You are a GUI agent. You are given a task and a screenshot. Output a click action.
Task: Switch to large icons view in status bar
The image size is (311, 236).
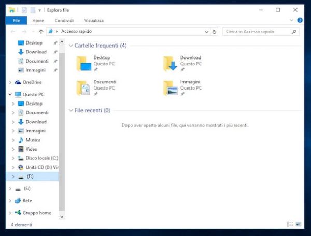tap(298, 224)
